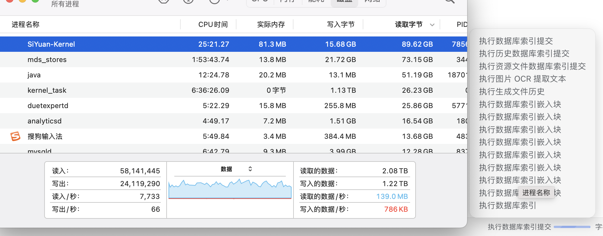
Task: Click the disk activity data graph
Action: pos(230,189)
